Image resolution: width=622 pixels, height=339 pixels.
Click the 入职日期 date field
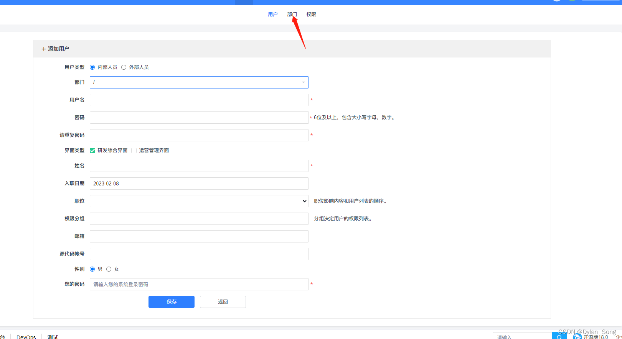click(x=199, y=183)
